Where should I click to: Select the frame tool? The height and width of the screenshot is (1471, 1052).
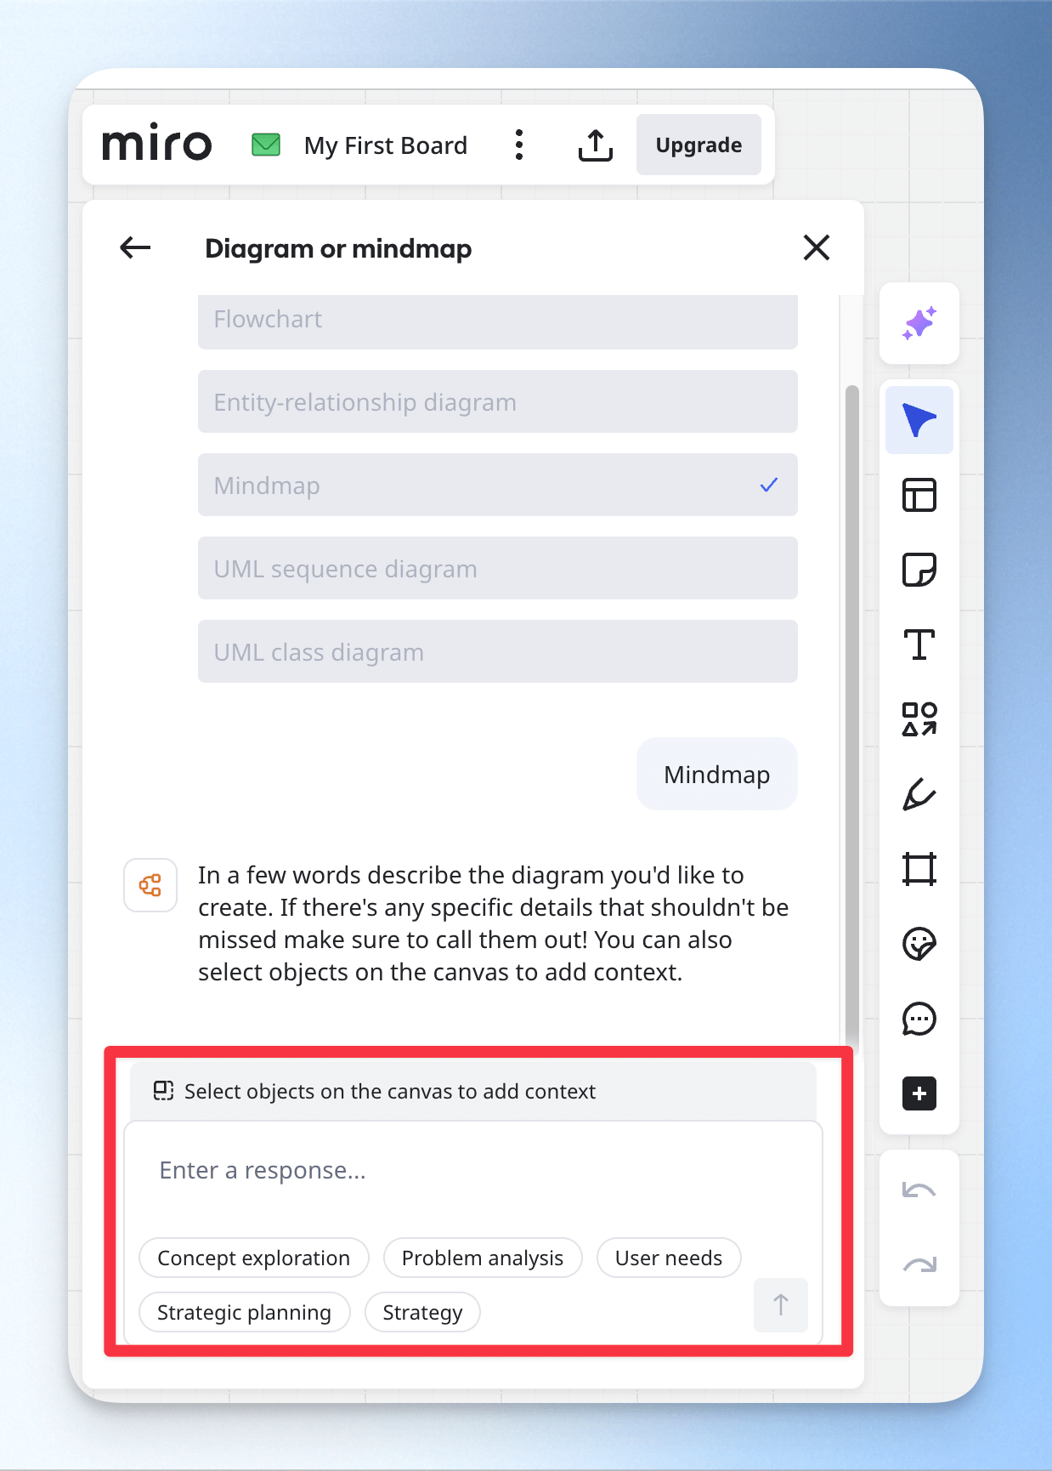point(919,869)
